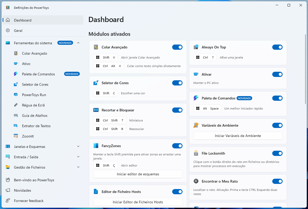This screenshot has width=308, height=209.
Task: Click the File Locksmith padlock icon
Action: click(196, 153)
